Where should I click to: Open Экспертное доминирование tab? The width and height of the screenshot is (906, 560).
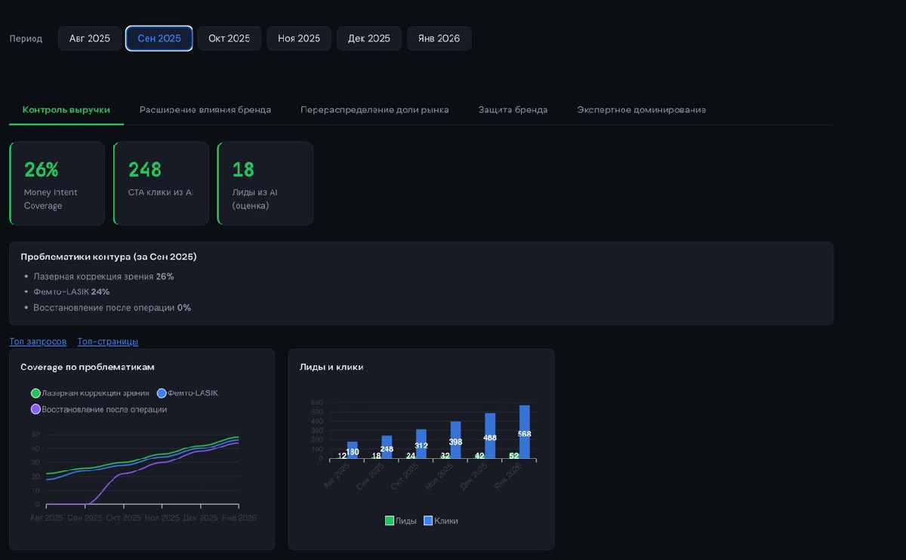(641, 109)
